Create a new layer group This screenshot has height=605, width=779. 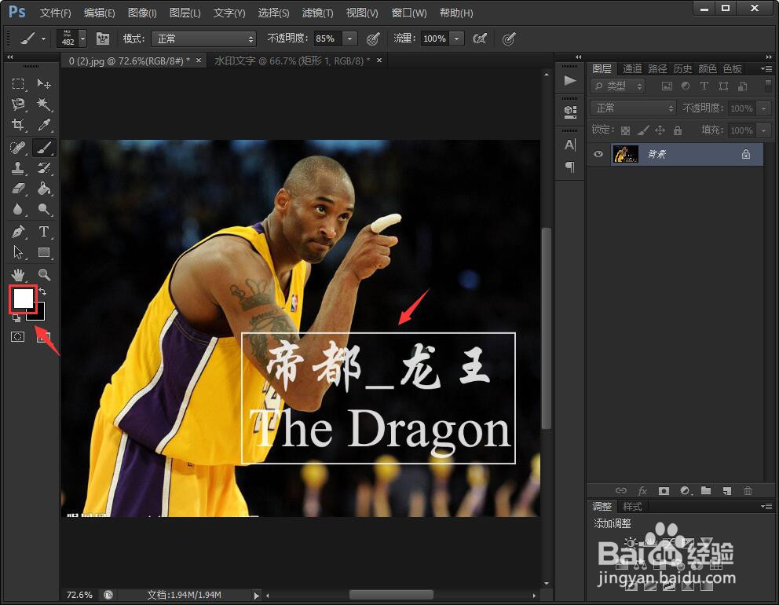[706, 490]
